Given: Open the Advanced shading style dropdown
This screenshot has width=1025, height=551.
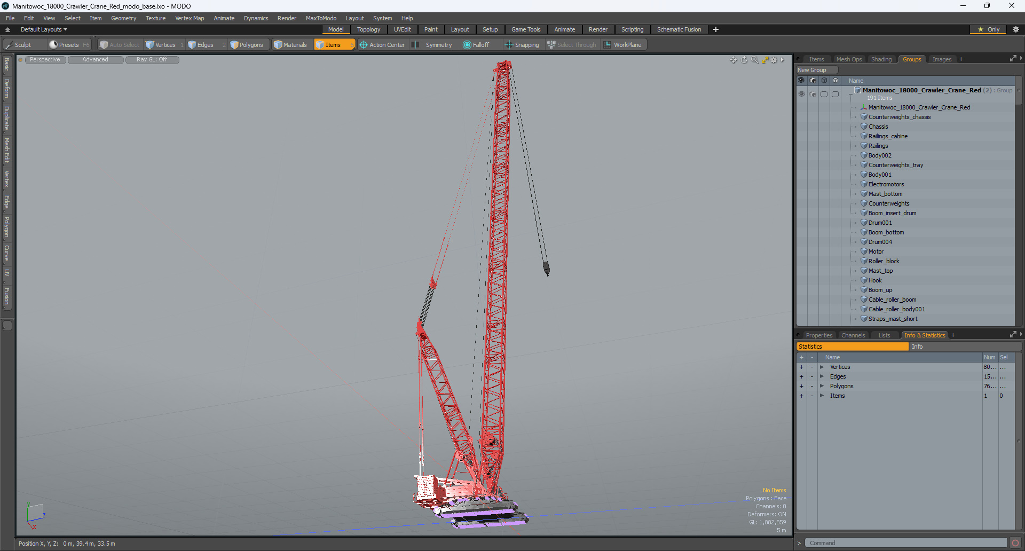Looking at the screenshot, I should pos(96,60).
